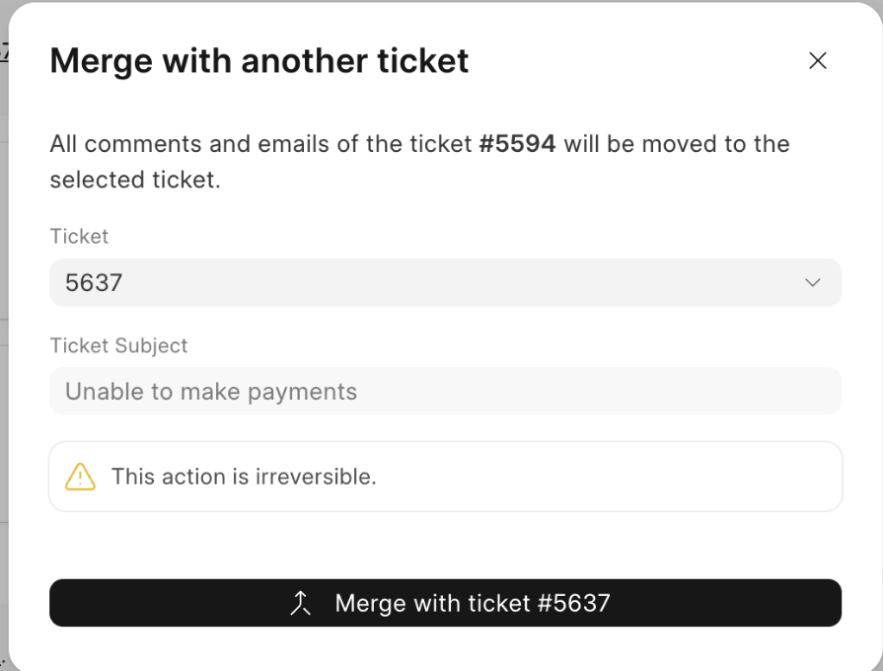Open the Ticket dropdown showing 5637

pos(445,282)
